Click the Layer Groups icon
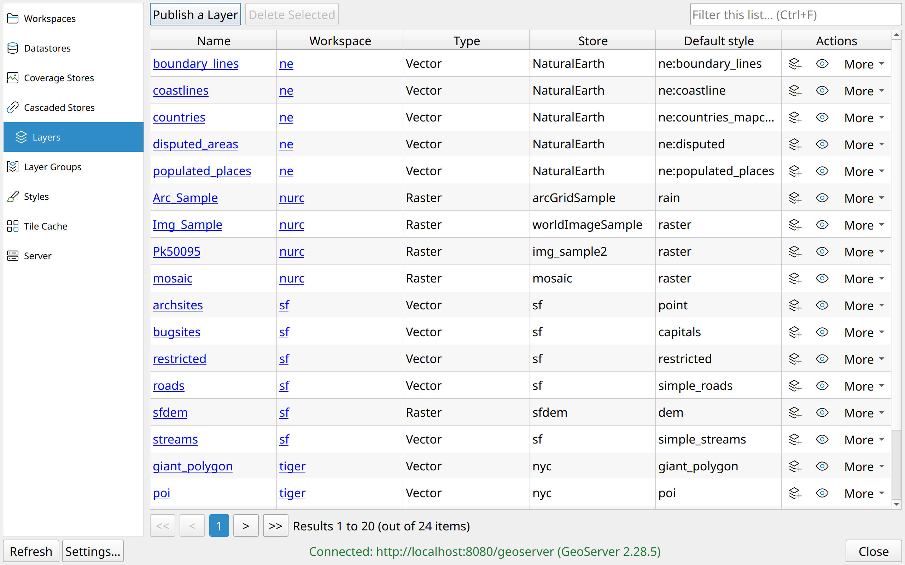Viewport: 905px width, 565px height. pos(13,167)
